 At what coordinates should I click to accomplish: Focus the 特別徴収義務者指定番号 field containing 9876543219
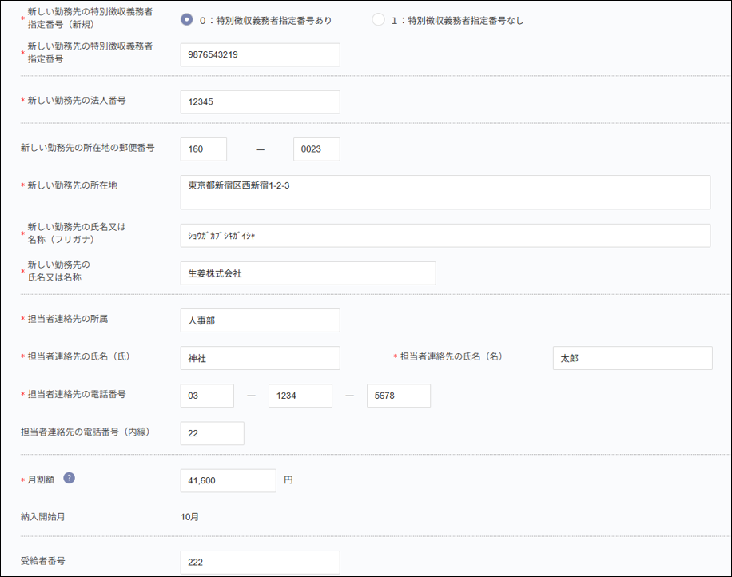click(x=260, y=54)
